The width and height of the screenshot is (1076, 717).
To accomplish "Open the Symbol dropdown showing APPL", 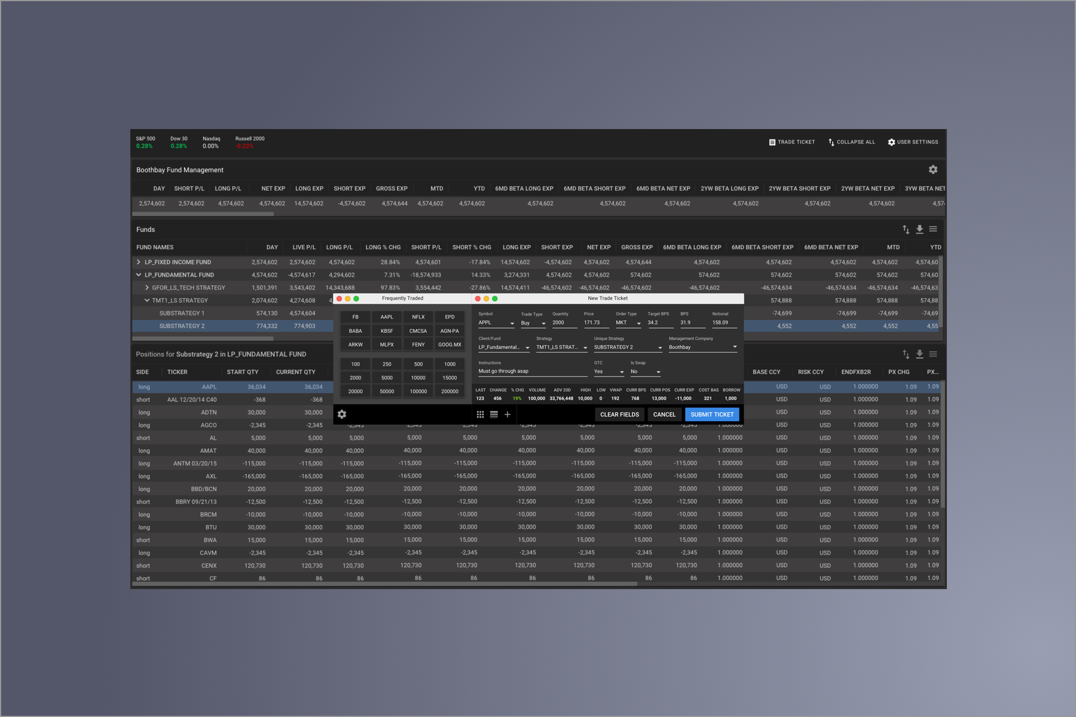I will point(496,323).
